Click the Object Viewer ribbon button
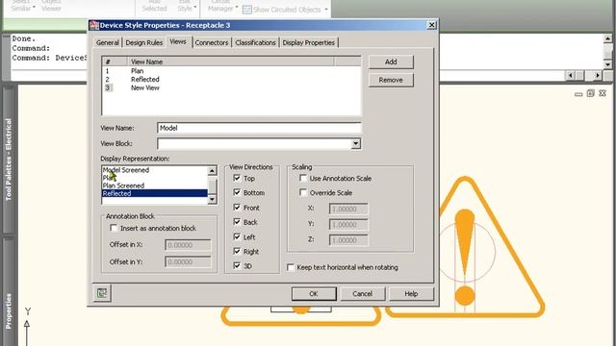This screenshot has height=346, width=616. click(51, 6)
